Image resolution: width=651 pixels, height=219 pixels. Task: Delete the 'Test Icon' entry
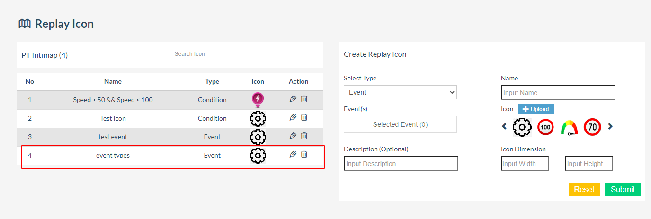tap(304, 117)
